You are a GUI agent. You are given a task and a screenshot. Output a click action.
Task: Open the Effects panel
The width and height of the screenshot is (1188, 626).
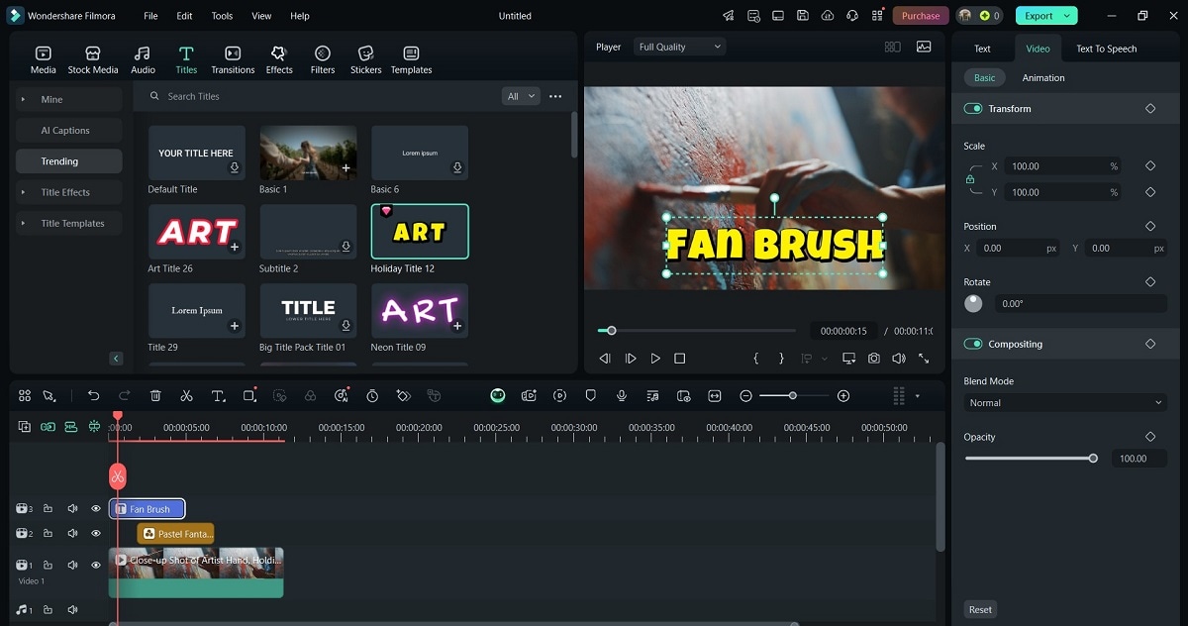[279, 59]
